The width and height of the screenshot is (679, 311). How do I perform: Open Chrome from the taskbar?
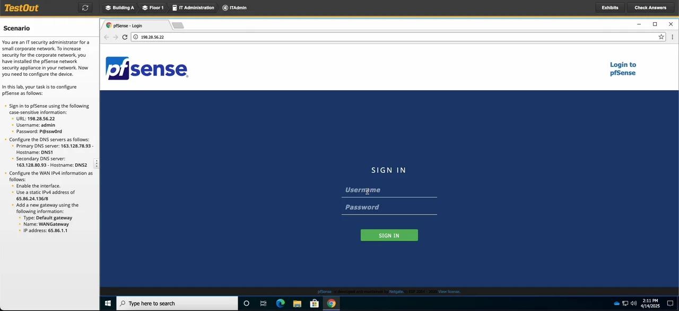point(331,303)
